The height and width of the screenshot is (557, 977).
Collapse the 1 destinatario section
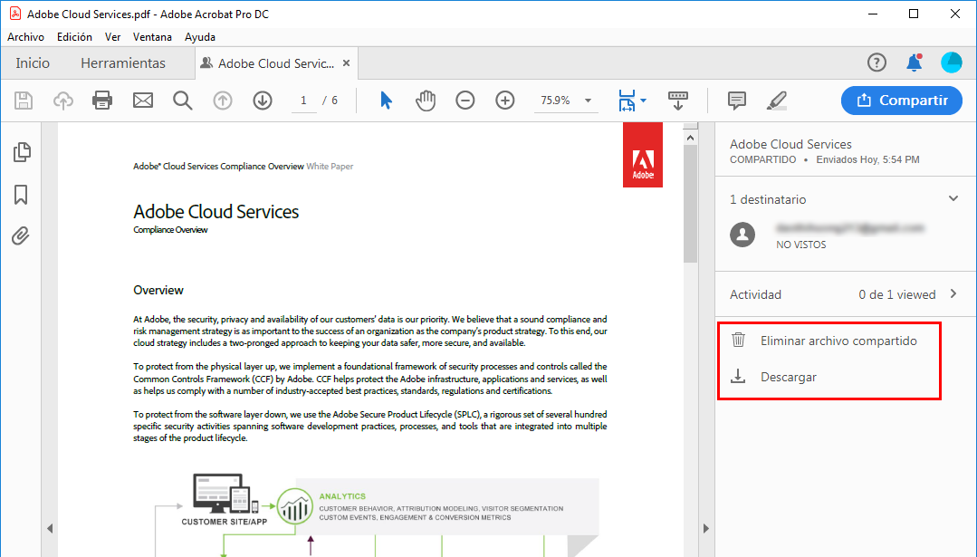point(953,198)
